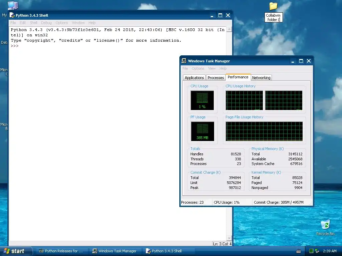Screen dimensions: 342x256
Task: Click the network tray icon beside clock
Action: tap(317, 251)
